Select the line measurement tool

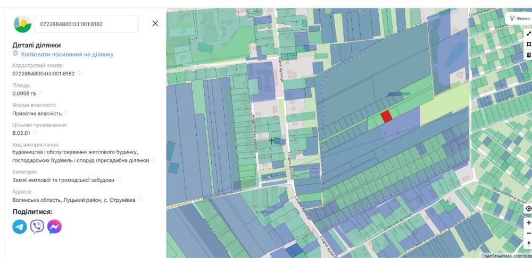(528, 34)
